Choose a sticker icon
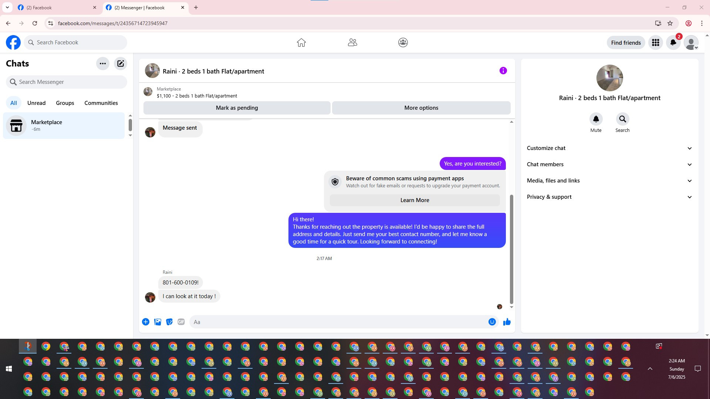The image size is (710, 399). click(x=169, y=322)
